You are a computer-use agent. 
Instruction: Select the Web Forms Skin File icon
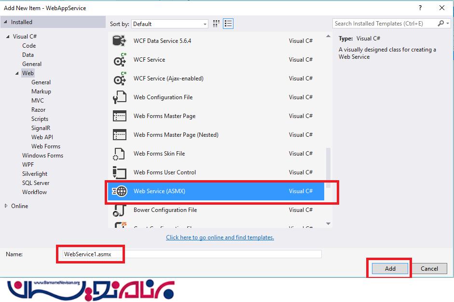click(x=119, y=154)
